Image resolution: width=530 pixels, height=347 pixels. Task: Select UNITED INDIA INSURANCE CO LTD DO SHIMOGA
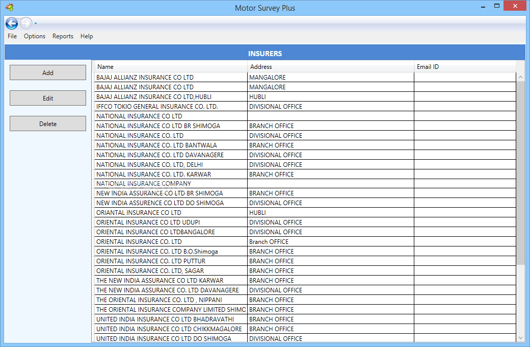click(305, 338)
